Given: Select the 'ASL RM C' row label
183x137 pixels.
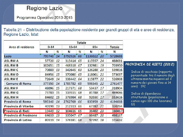Looking at the screenshot, I should [11, 70].
